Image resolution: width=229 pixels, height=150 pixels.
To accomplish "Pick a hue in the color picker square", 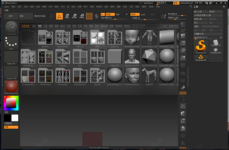I will 11,103.
